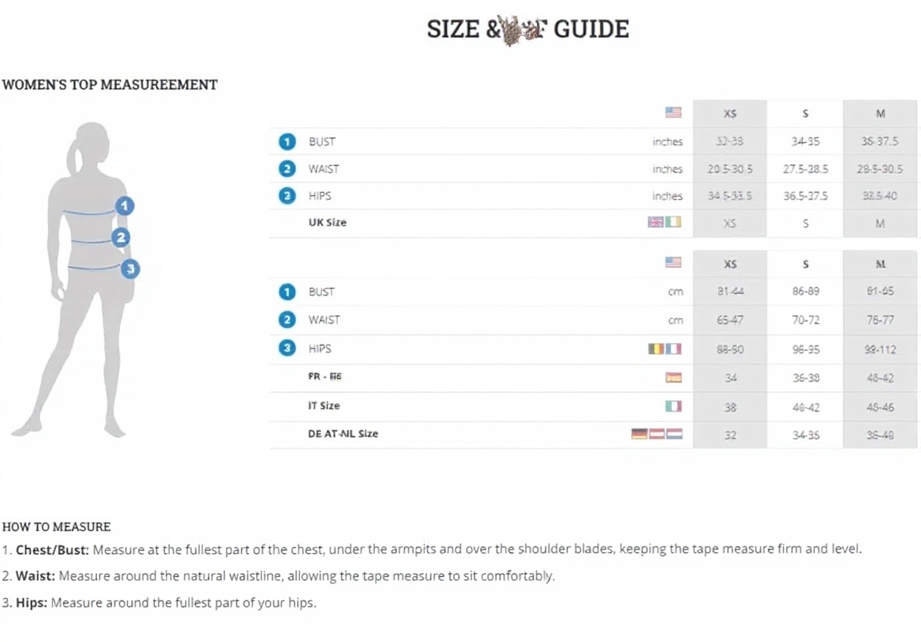Click the IT Size row label
The image size is (921, 642).
[x=323, y=406]
